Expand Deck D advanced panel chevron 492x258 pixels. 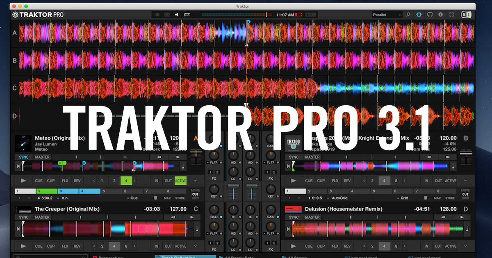(x=465, y=246)
